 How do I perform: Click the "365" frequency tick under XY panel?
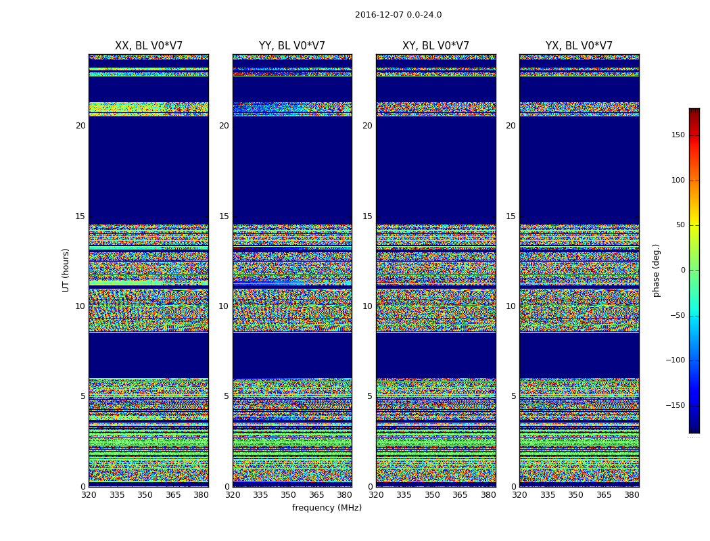pyautogui.click(x=460, y=495)
